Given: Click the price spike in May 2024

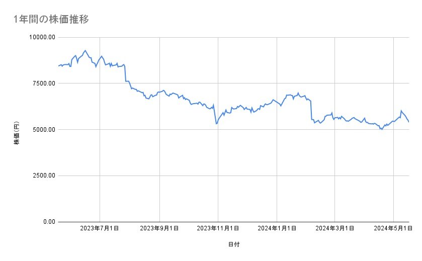Looking at the screenshot, I should [401, 111].
